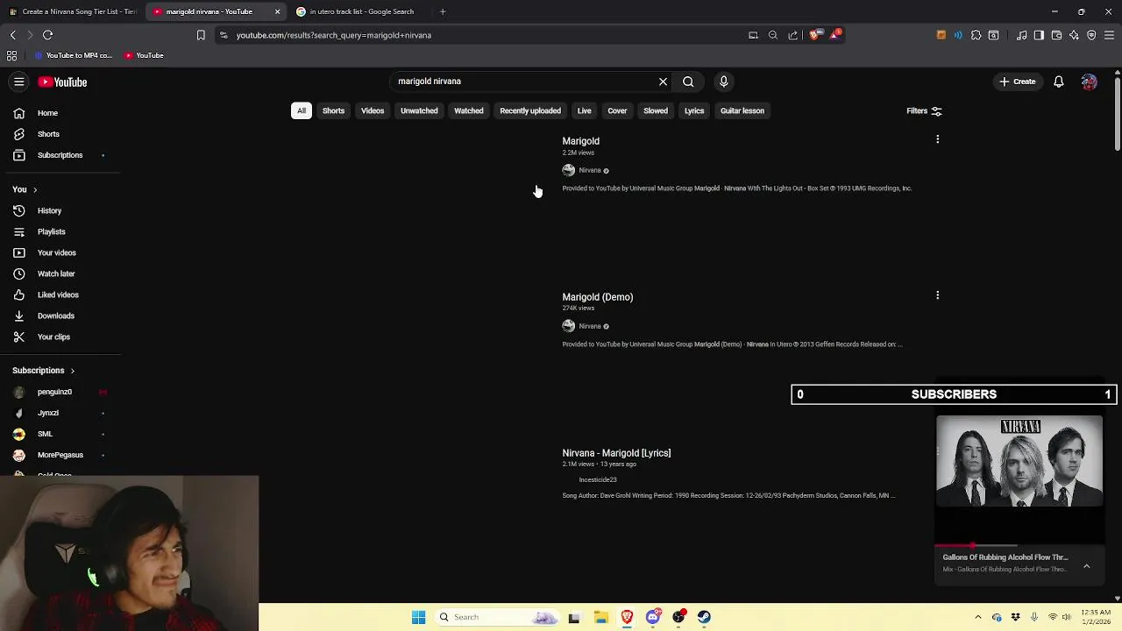Image resolution: width=1122 pixels, height=631 pixels.
Task: Open more options for Marigold (Demo)
Action: pos(937,295)
